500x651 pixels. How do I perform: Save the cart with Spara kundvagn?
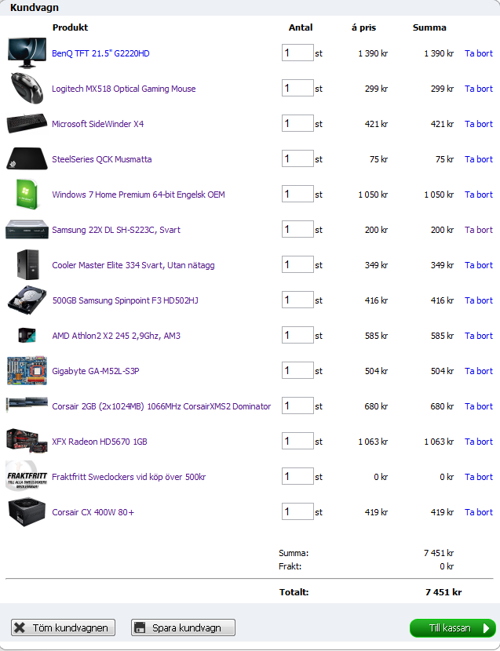(184, 627)
